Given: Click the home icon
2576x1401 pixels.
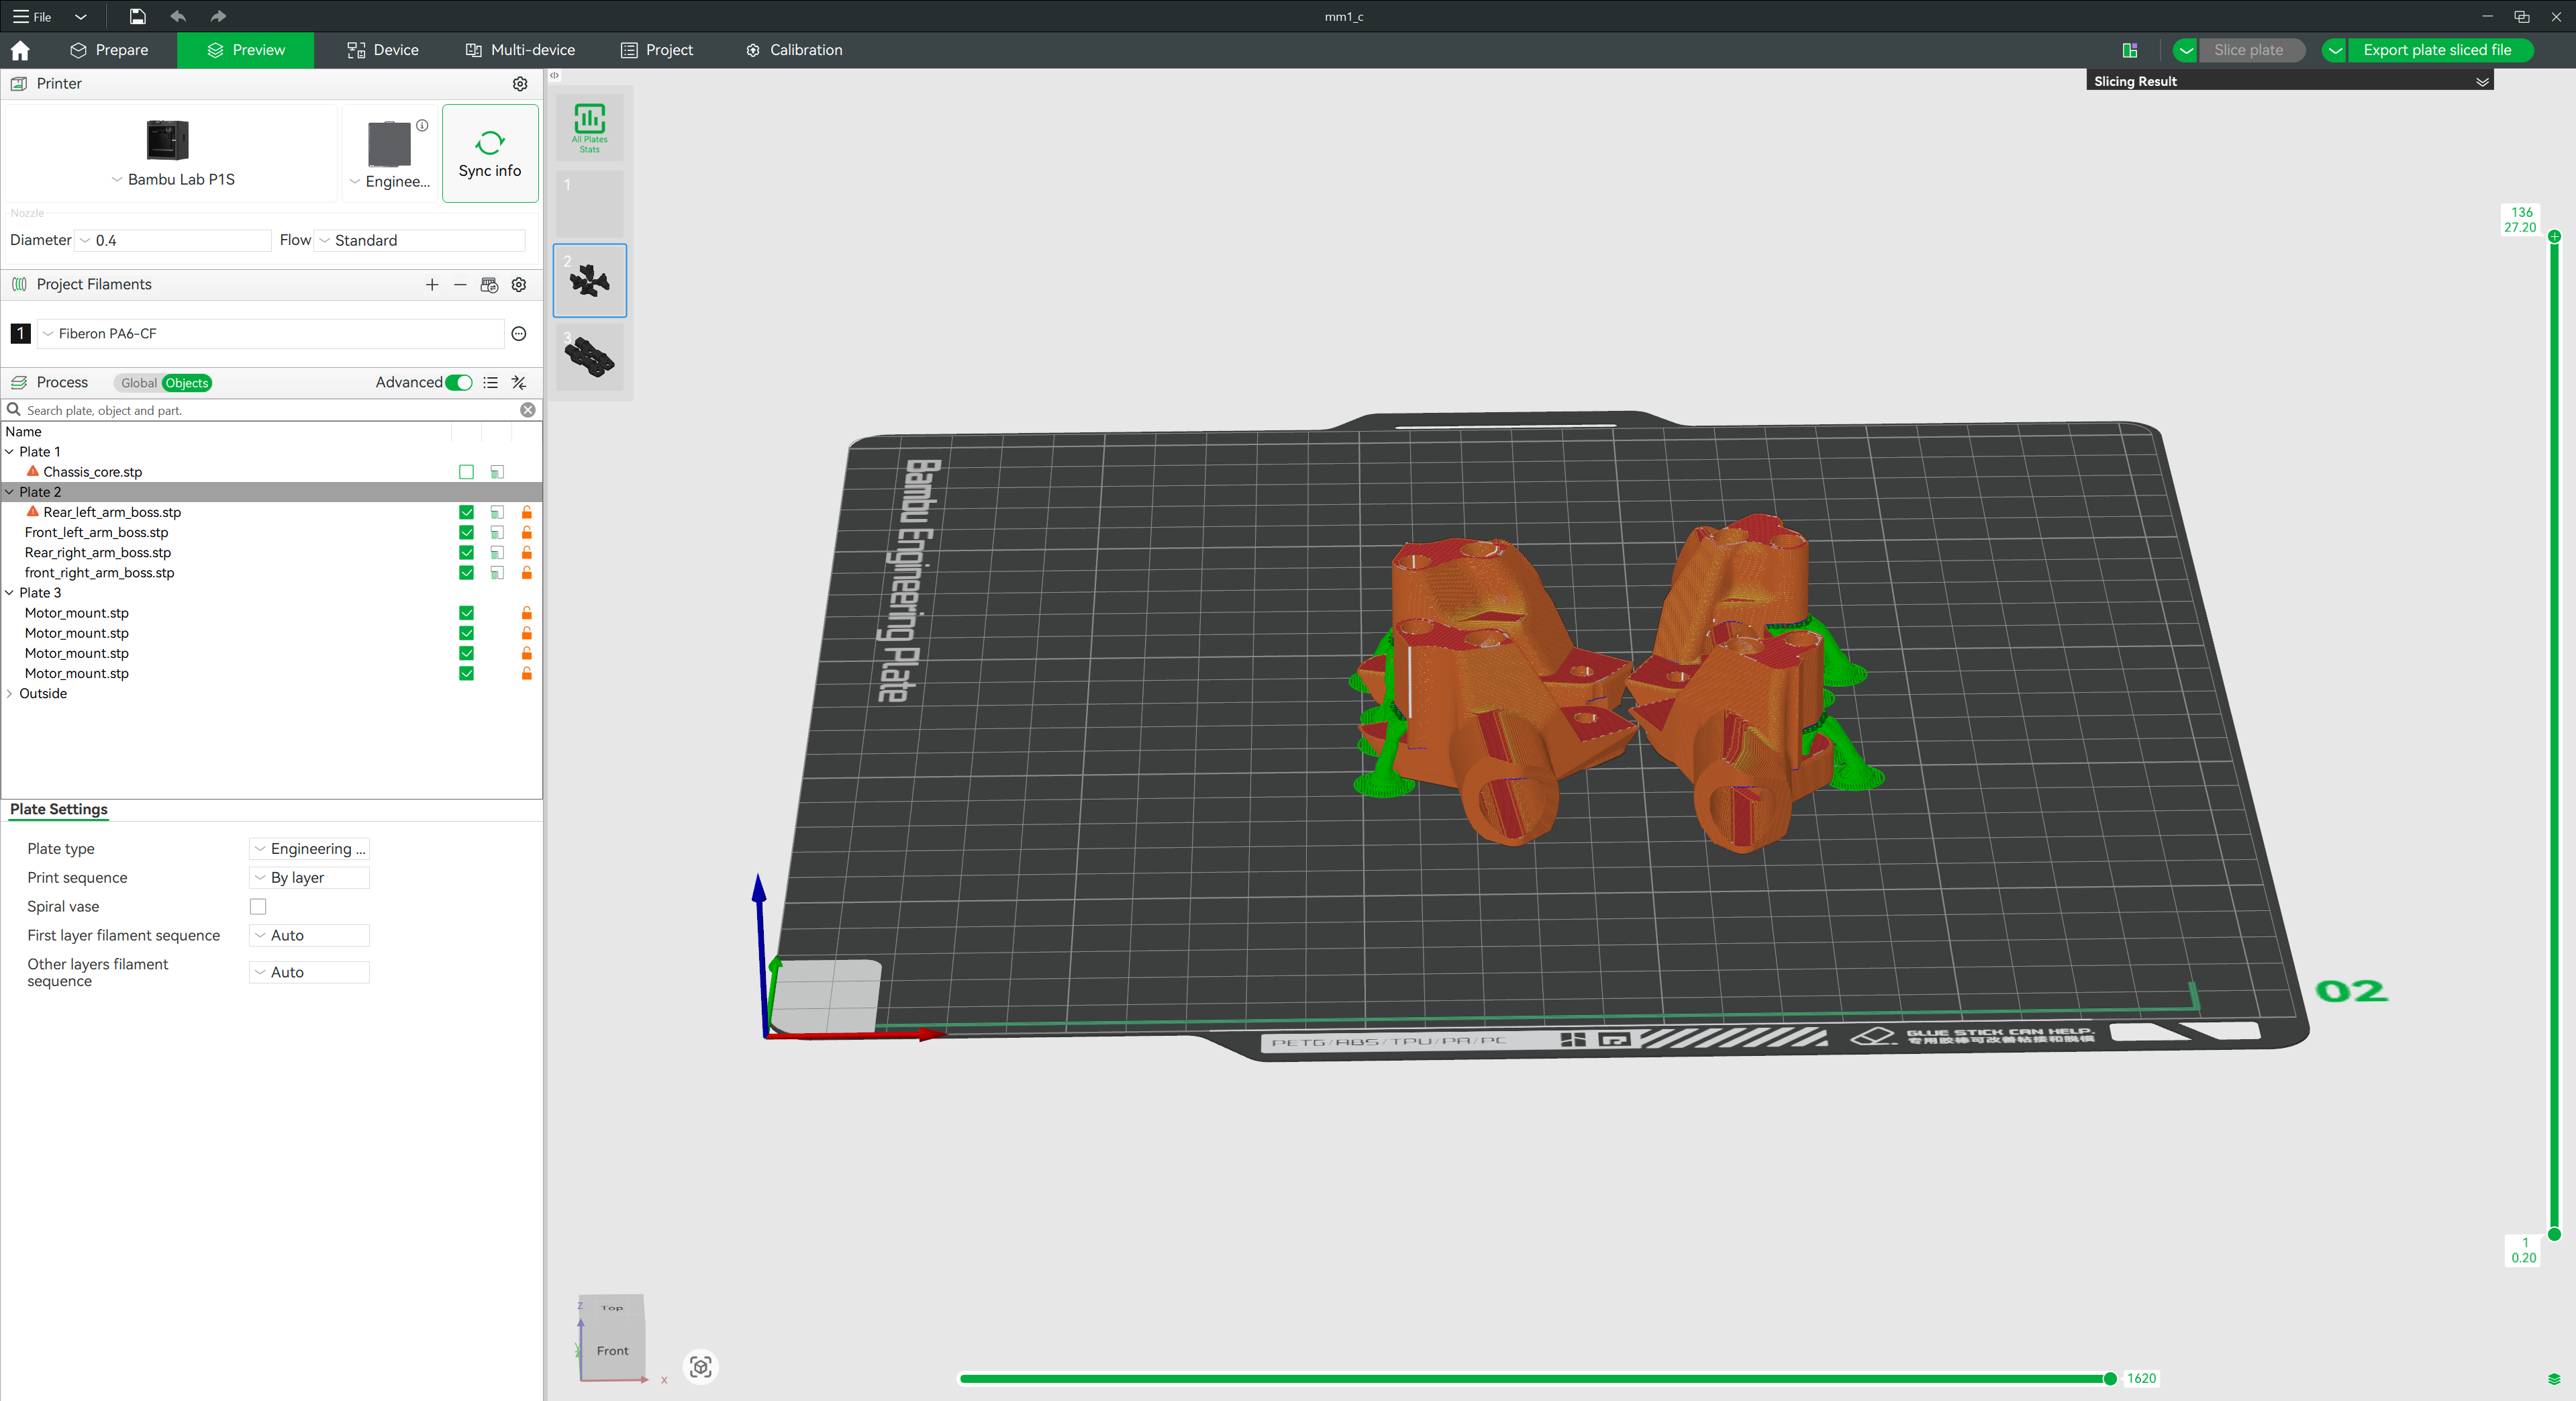Looking at the screenshot, I should tap(20, 50).
